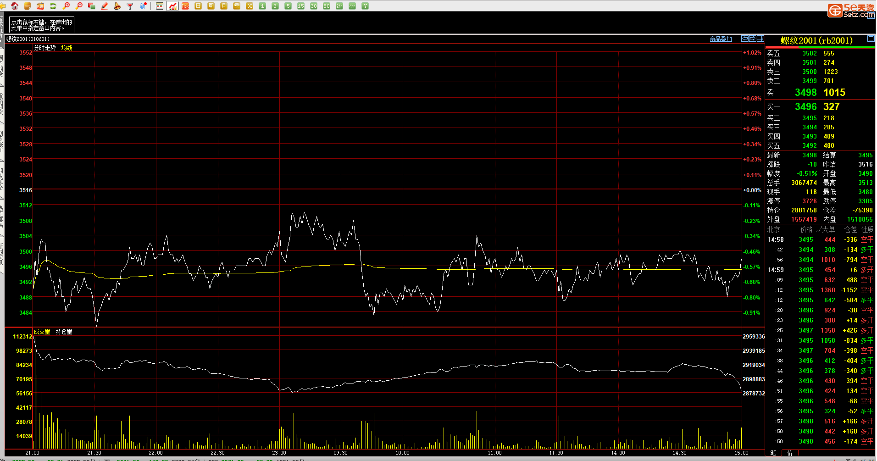Go to previous contract with left arrow
Image resolution: width=877 pixels, height=461 pixels.
click(x=745, y=39)
